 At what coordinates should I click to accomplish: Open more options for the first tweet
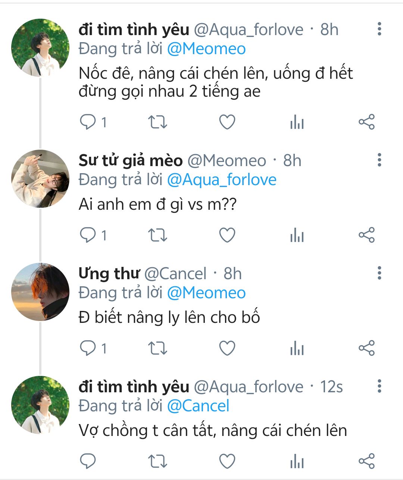tap(379, 29)
